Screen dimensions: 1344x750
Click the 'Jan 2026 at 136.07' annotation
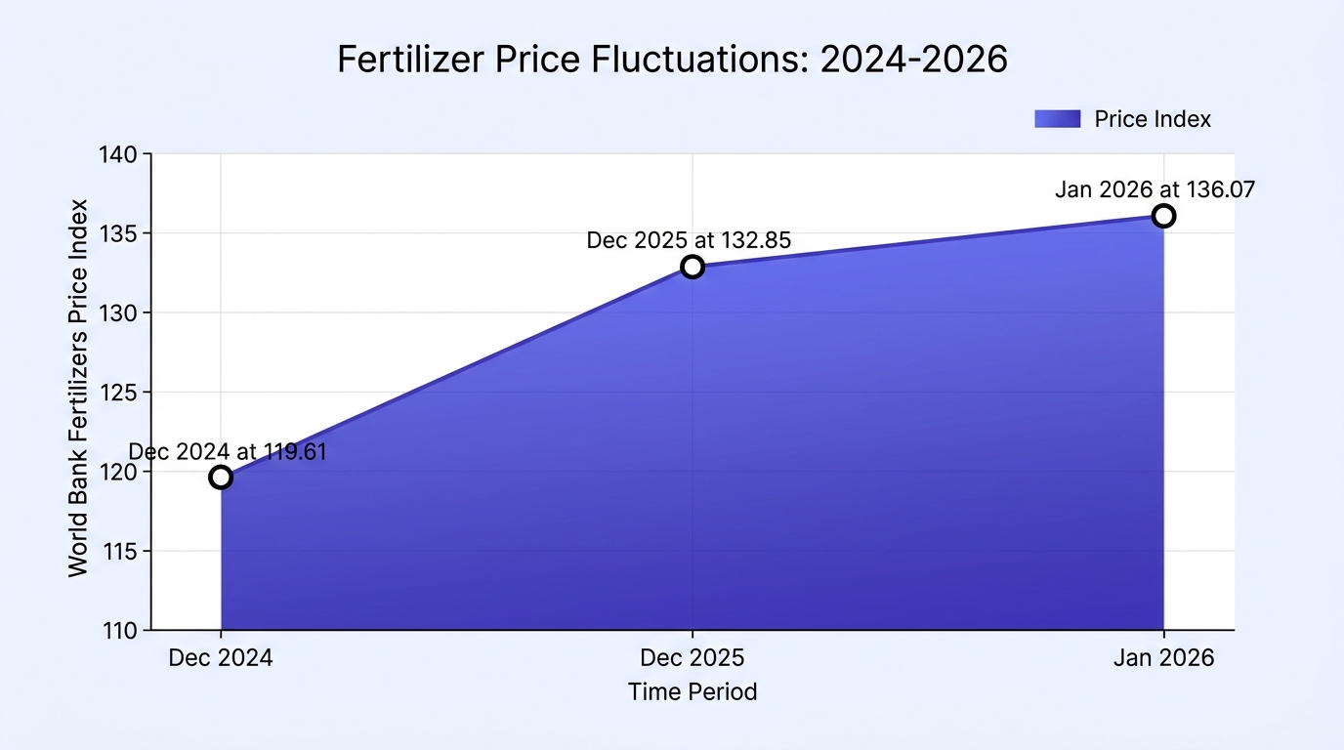tap(1155, 189)
